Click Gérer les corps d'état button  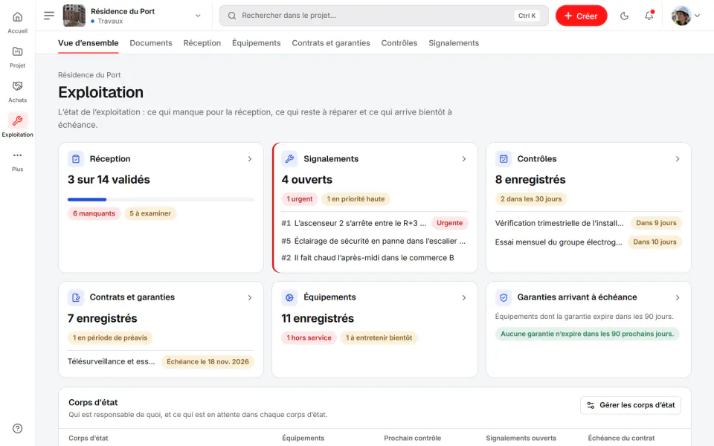tap(630, 405)
